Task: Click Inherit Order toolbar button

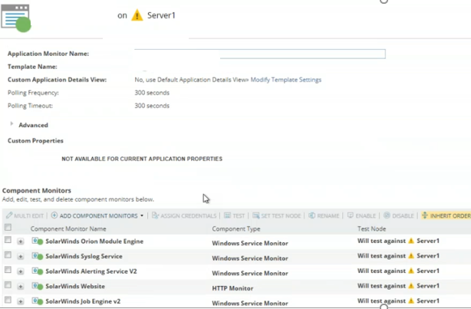Action: (446, 215)
